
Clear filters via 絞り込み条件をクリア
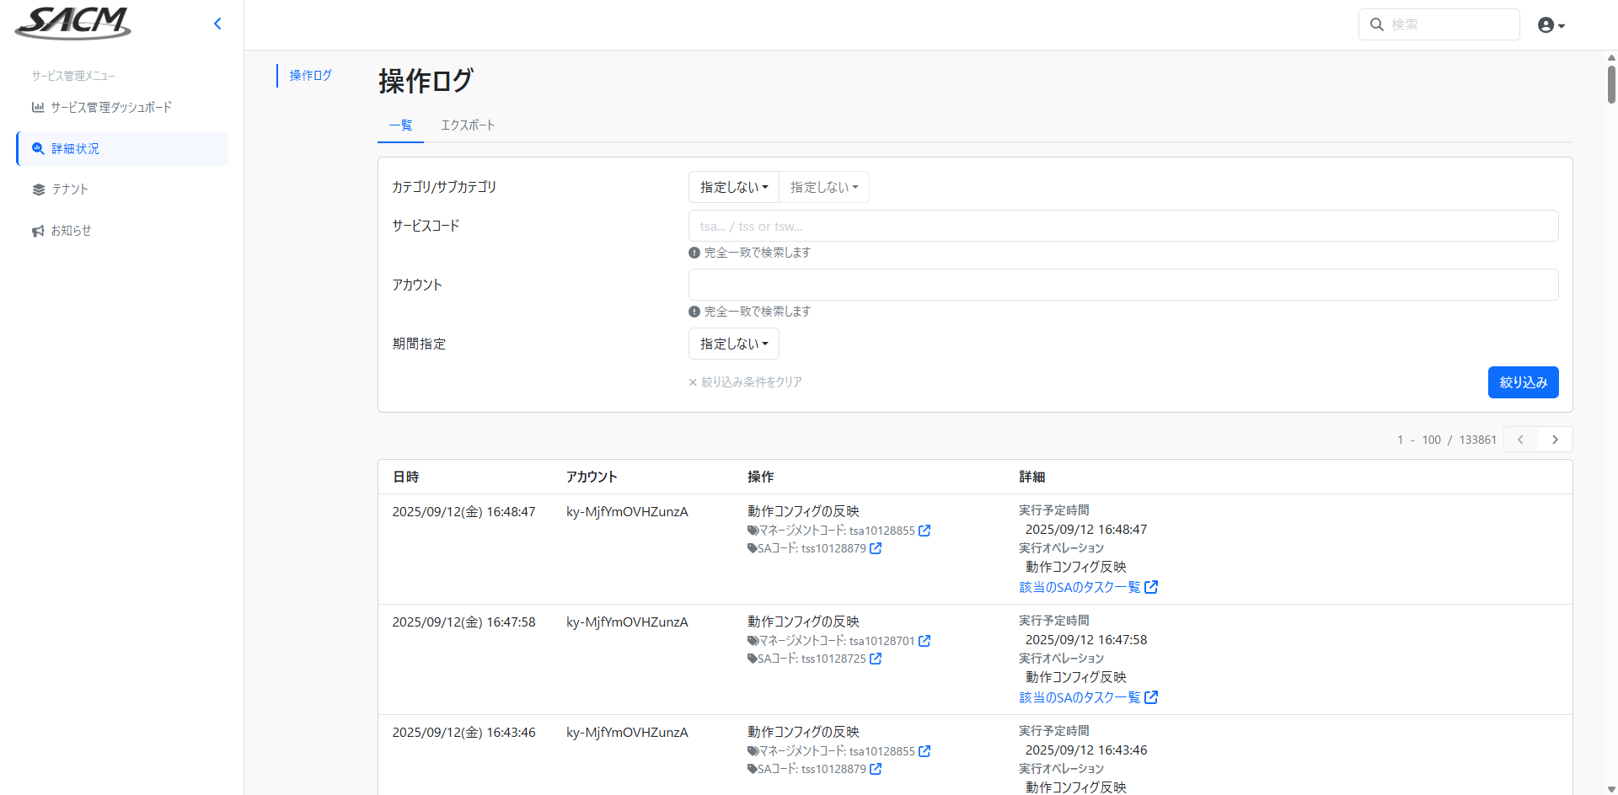coord(746,382)
